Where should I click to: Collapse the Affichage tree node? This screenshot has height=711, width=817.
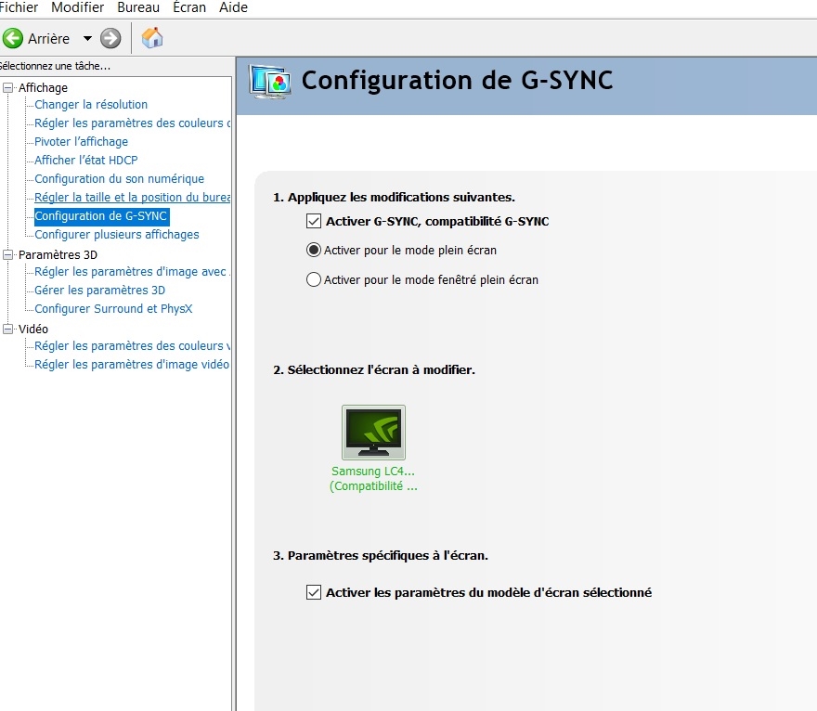7,87
